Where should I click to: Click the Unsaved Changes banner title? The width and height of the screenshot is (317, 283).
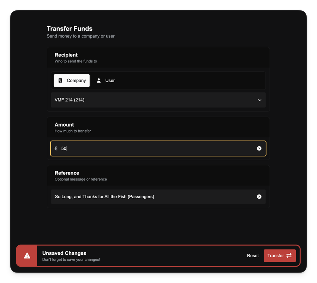(64, 253)
